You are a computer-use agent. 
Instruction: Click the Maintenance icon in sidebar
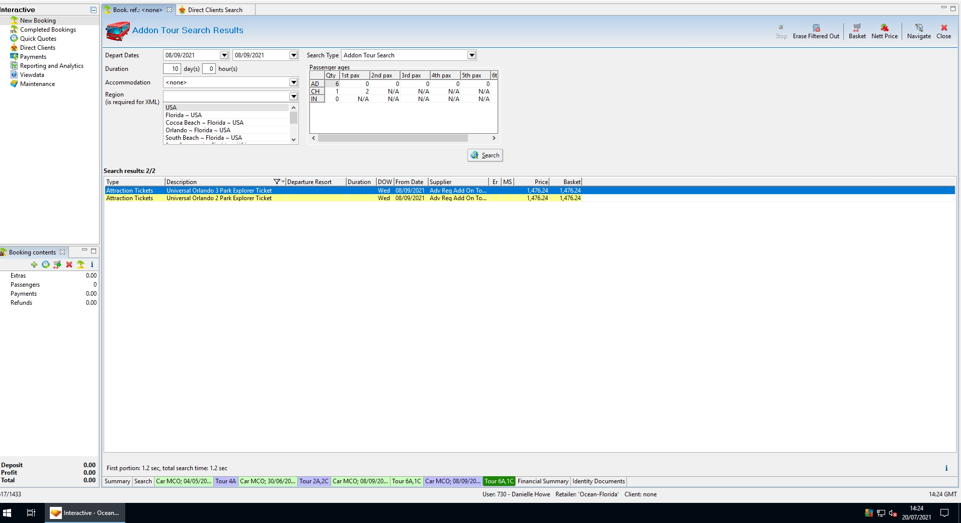(x=14, y=84)
